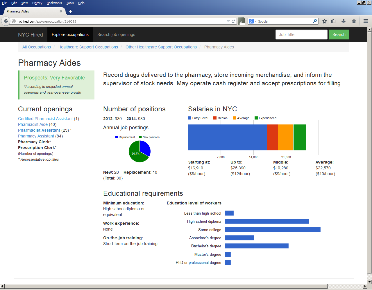The height and width of the screenshot is (290, 372).
Task: Switch to Search job openings tab
Action: [x=116, y=35]
